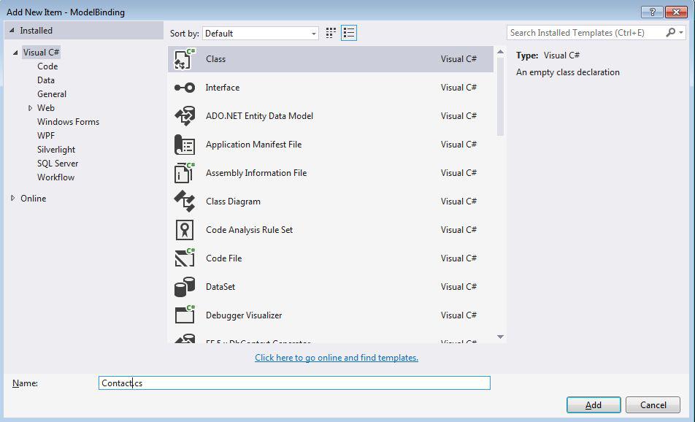Choose the Debugger Visualizer template

pyautogui.click(x=183, y=315)
